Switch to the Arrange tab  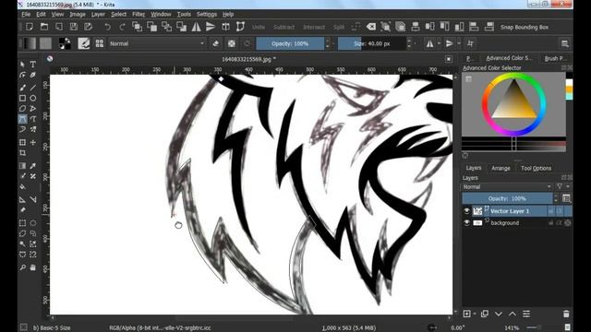click(501, 168)
